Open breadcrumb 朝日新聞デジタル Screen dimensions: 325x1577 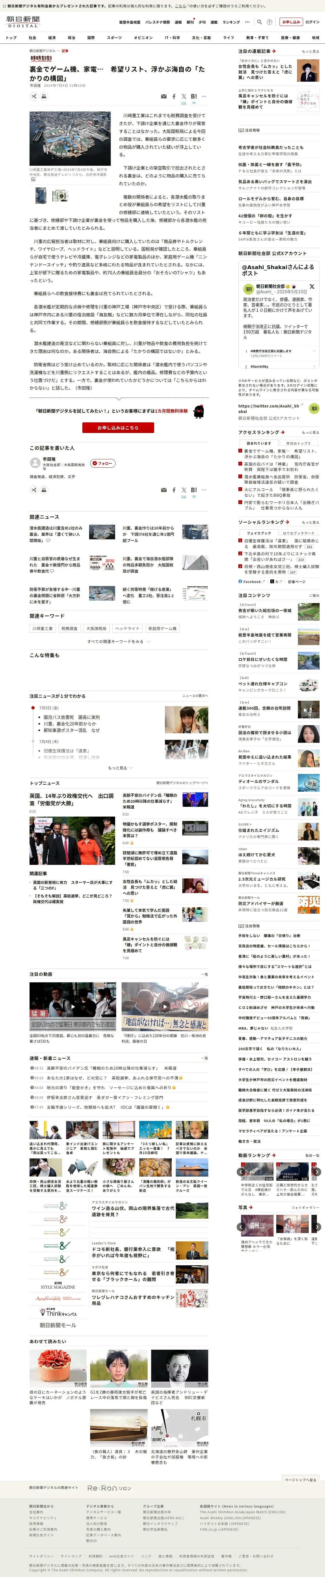click(x=43, y=51)
